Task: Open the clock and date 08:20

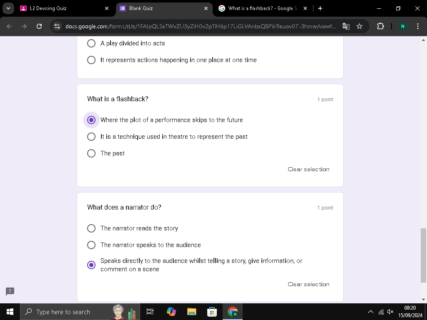Action: 410,312
